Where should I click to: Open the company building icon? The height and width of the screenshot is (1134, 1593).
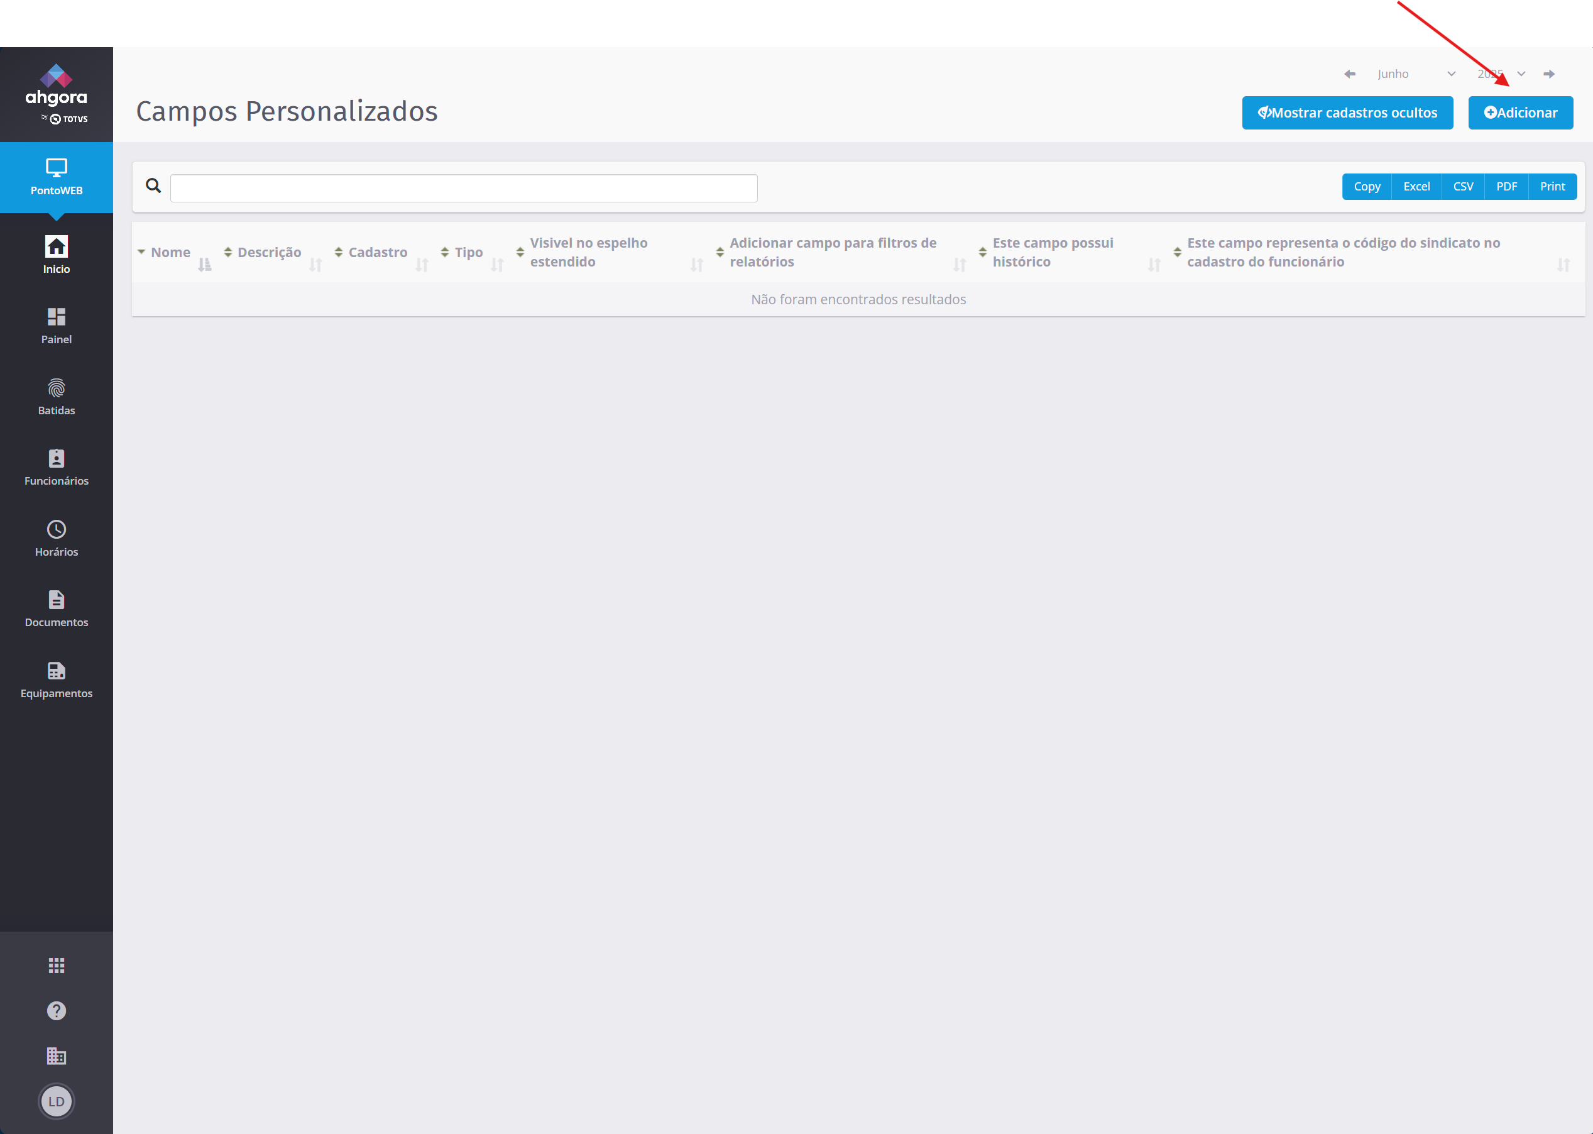56,1056
